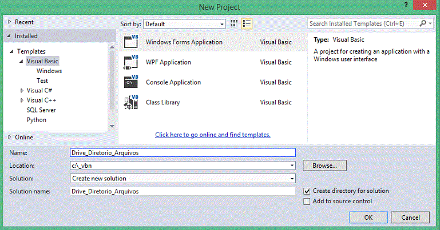This screenshot has height=230, width=440.
Task: Collapse the Visual Basic tree node
Action: point(21,61)
